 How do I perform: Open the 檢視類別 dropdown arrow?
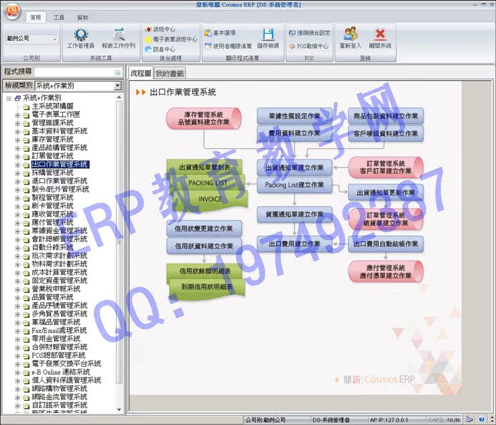point(118,85)
